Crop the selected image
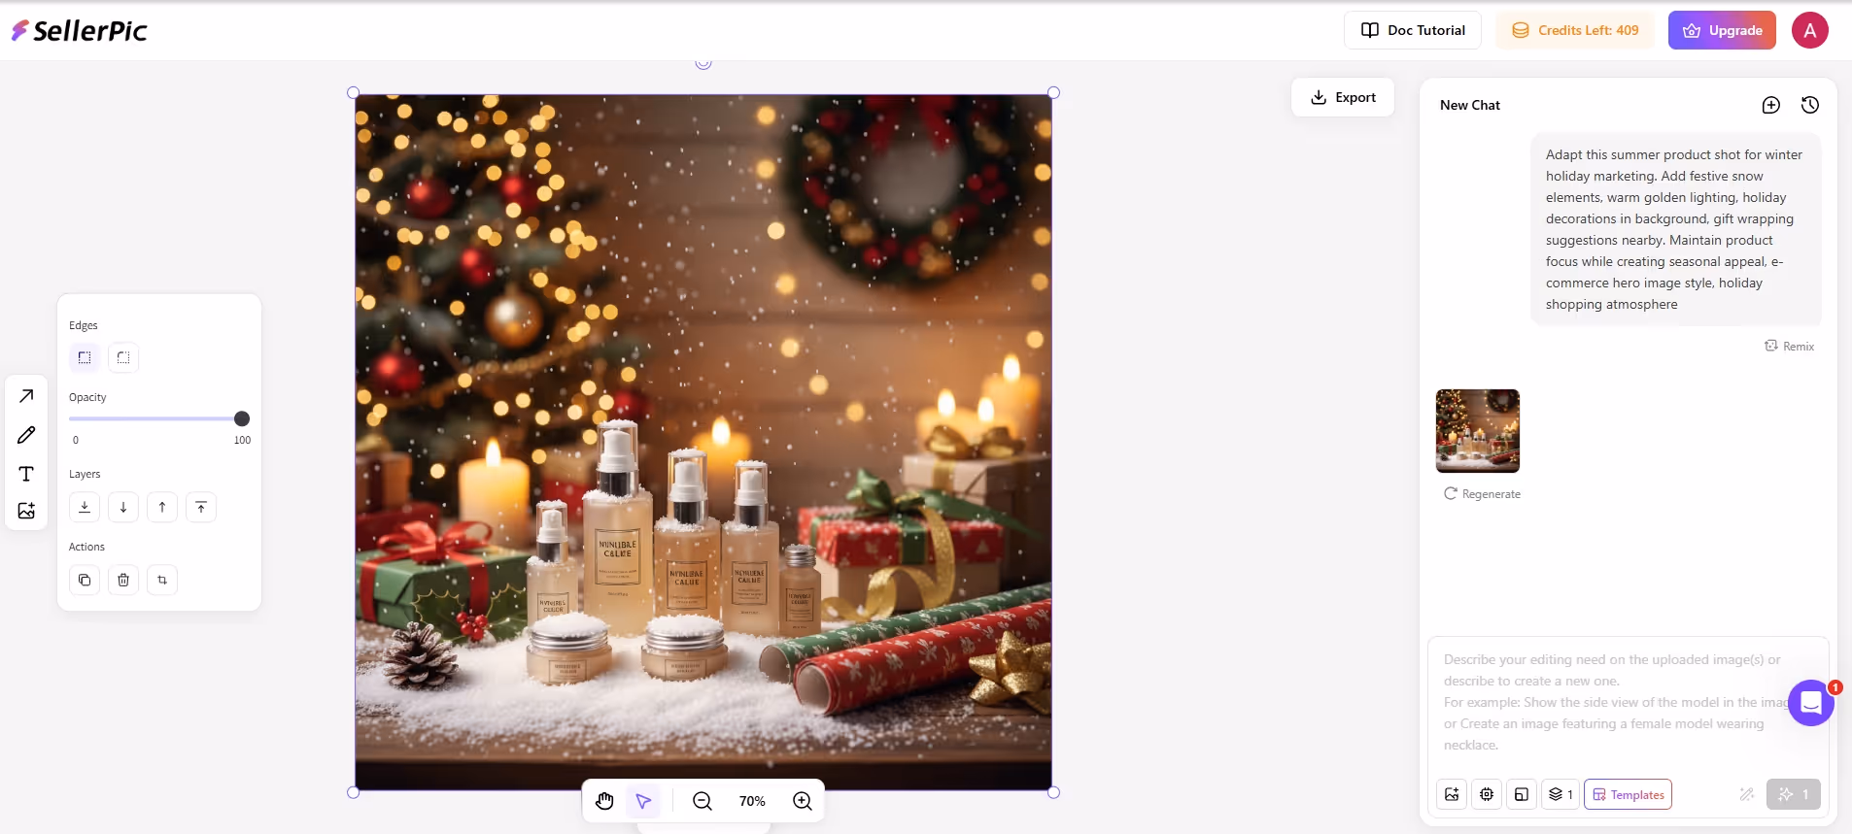 (162, 580)
